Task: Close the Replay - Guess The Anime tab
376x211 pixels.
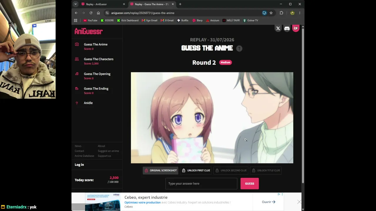Action: [173, 4]
